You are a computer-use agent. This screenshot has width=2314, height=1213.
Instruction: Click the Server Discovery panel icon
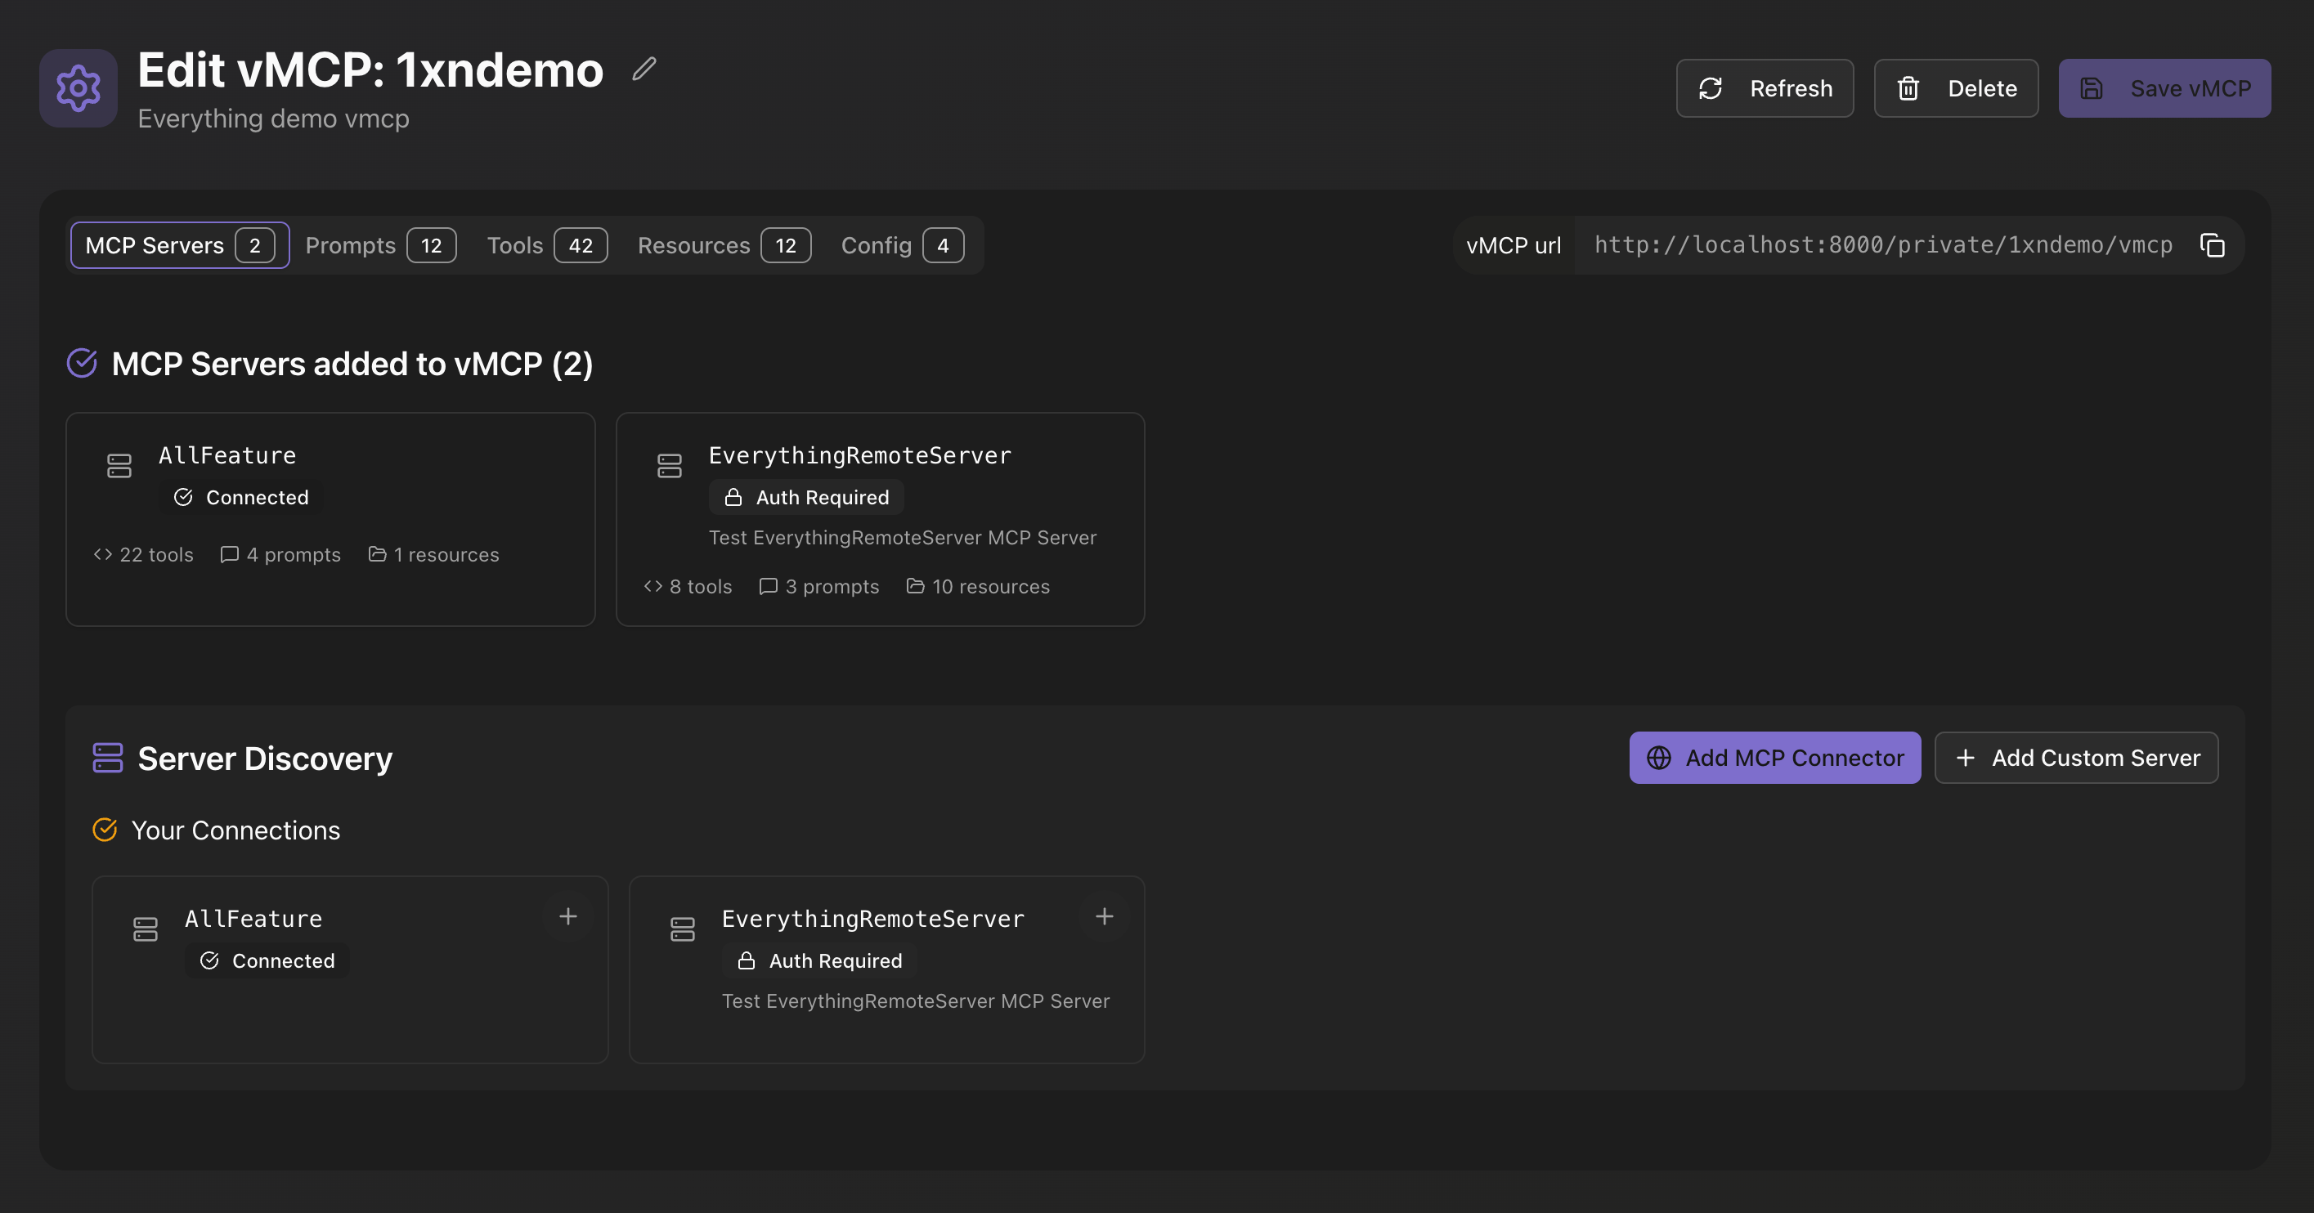click(107, 757)
